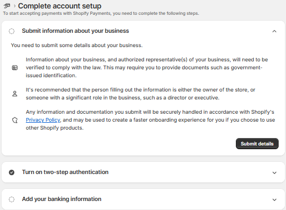Image resolution: width=286 pixels, height=210 pixels.
Task: Select the Turn on two-step authentication heading
Action: [65, 172]
